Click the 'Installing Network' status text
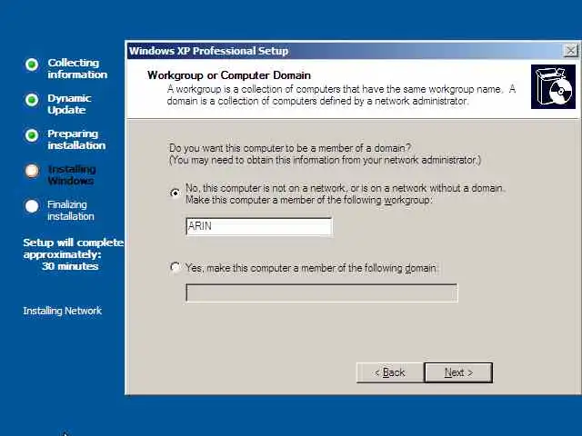This screenshot has width=582, height=436. (x=63, y=311)
